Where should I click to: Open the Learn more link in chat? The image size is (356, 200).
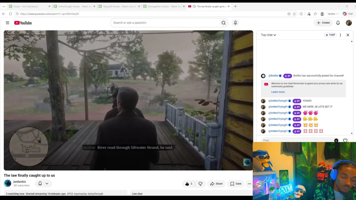[278, 92]
